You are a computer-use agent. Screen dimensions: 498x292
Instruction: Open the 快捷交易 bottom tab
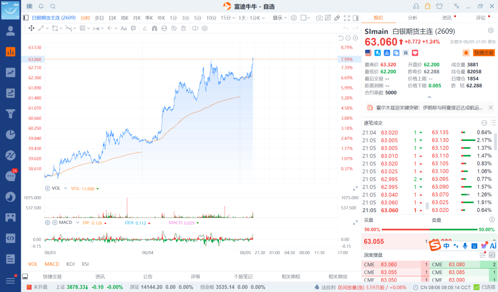coord(53,277)
